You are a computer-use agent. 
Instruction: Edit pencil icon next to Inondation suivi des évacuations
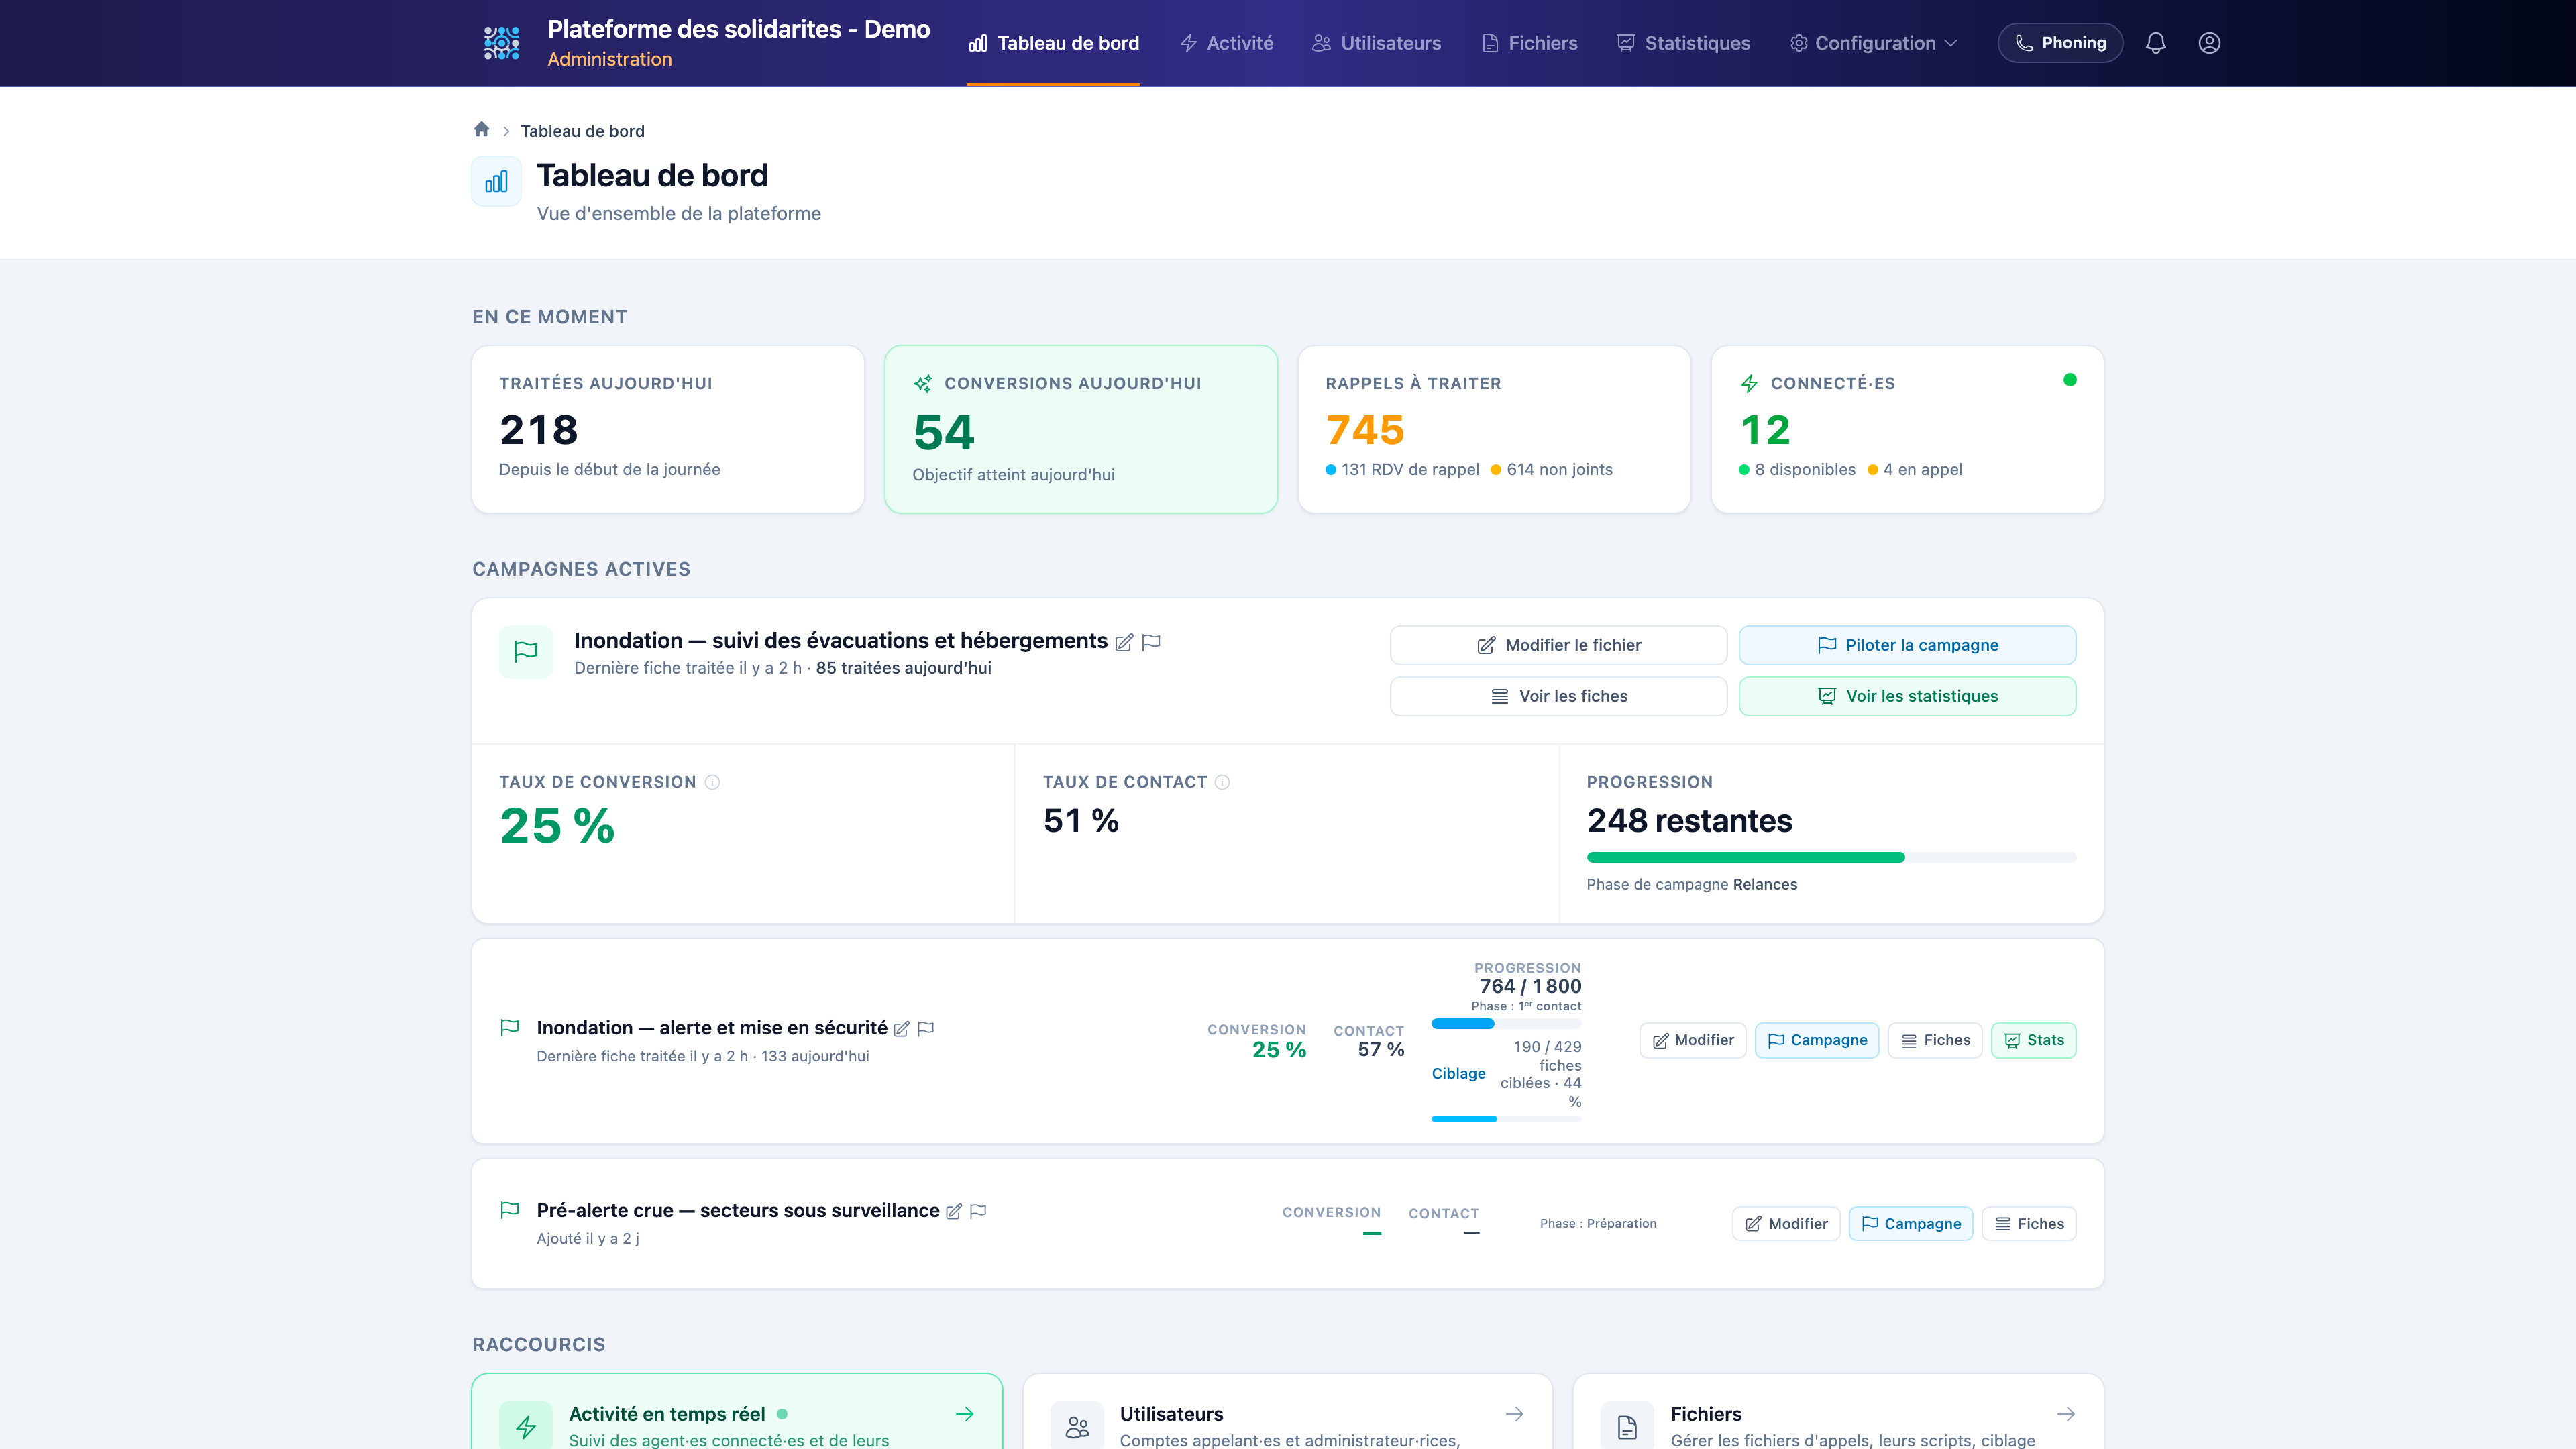(1124, 642)
